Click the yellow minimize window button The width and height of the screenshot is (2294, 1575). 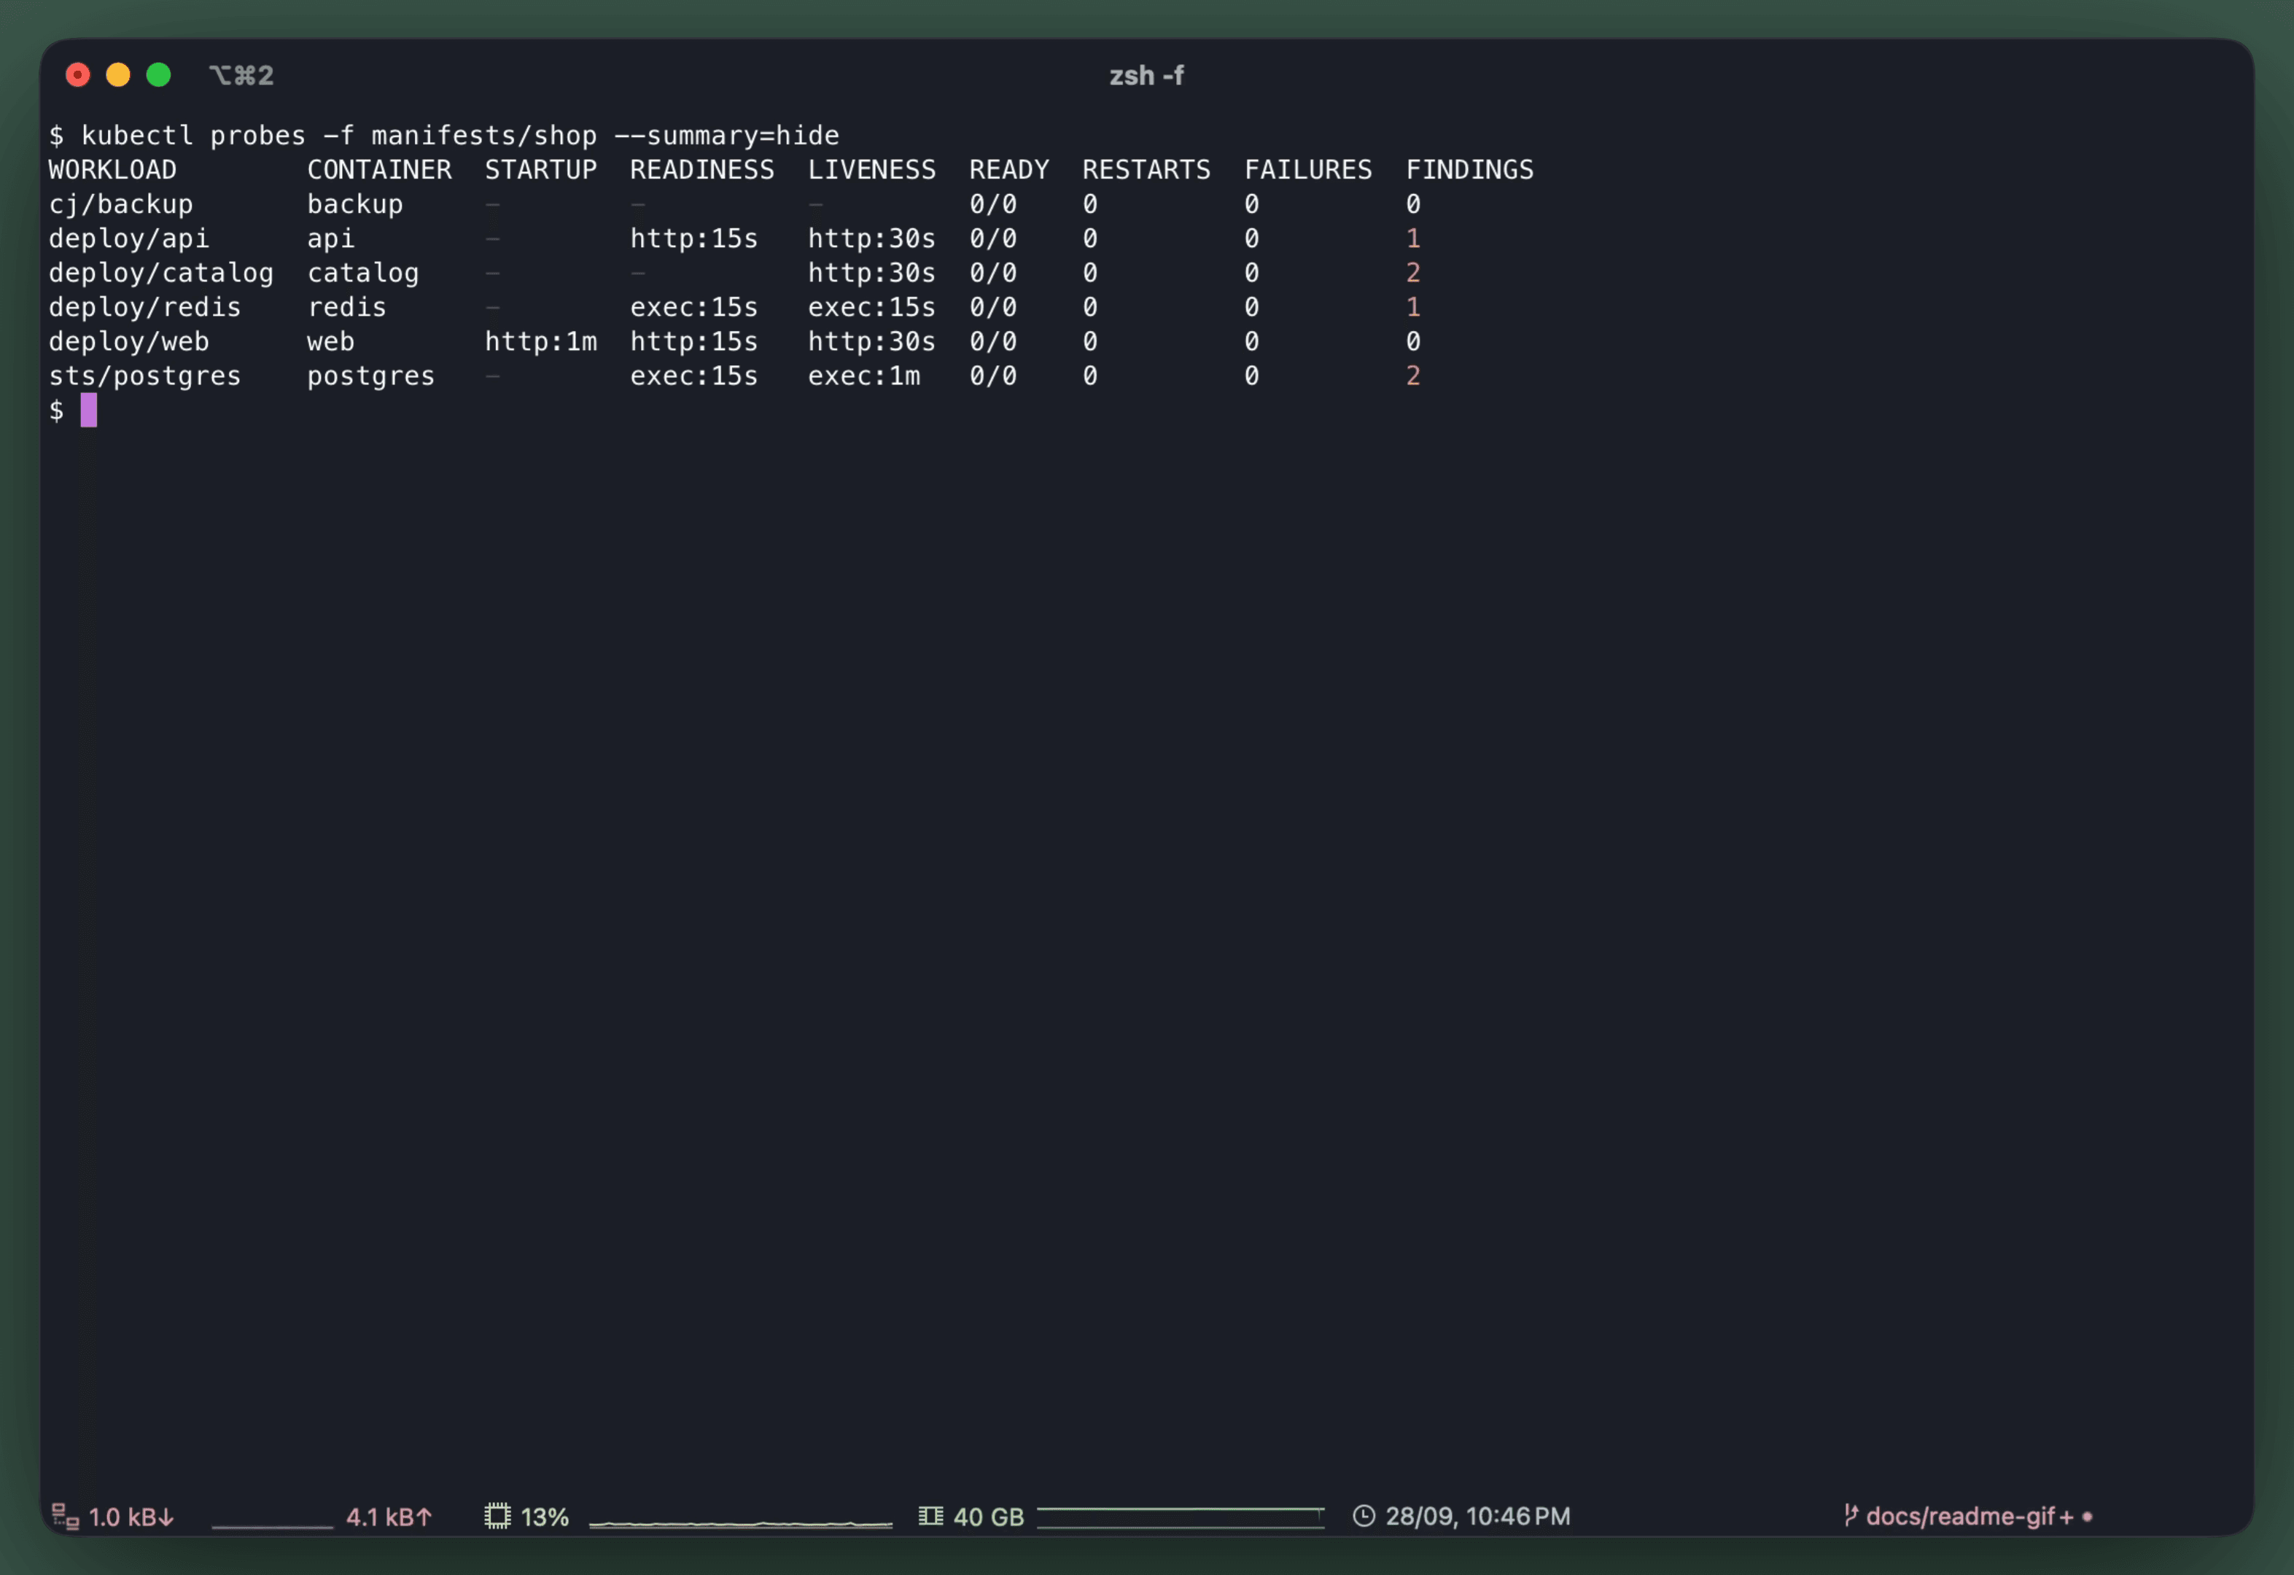click(118, 75)
